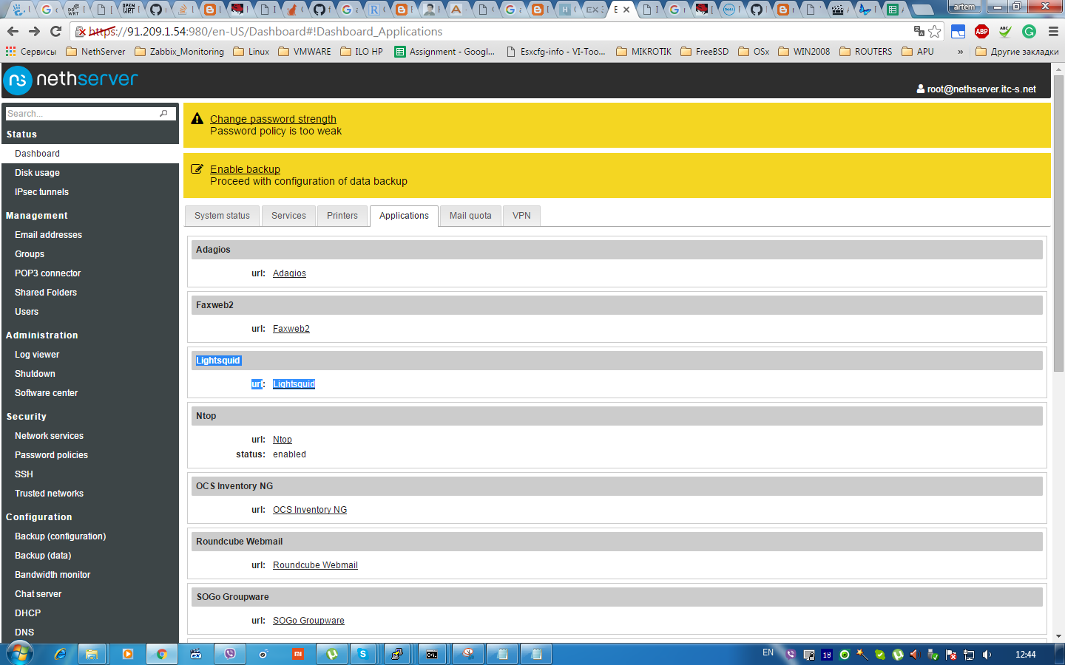This screenshot has width=1065, height=665.
Task: Open Shared Folders in sidebar
Action: coord(46,293)
